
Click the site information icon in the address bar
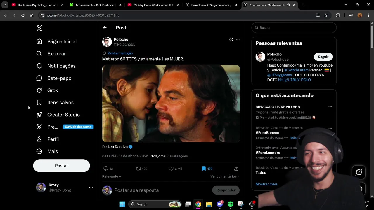[x=42, y=15]
